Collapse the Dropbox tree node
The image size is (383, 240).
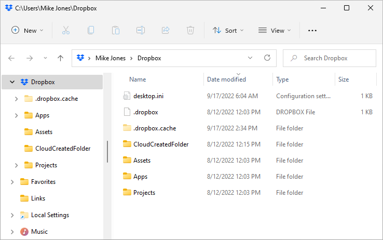(x=12, y=82)
